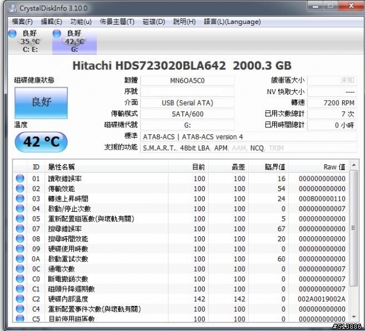The width and height of the screenshot is (365, 331).
Task: Click the status icon for attribute 01
Action: [20, 179]
